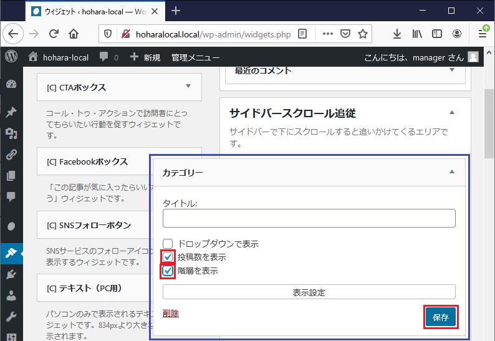Click the Firefox bookmark star icon

[363, 34]
